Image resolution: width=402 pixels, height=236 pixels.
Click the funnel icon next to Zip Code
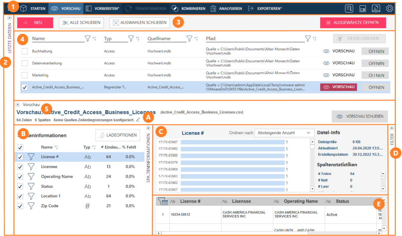pyautogui.click(x=31, y=206)
